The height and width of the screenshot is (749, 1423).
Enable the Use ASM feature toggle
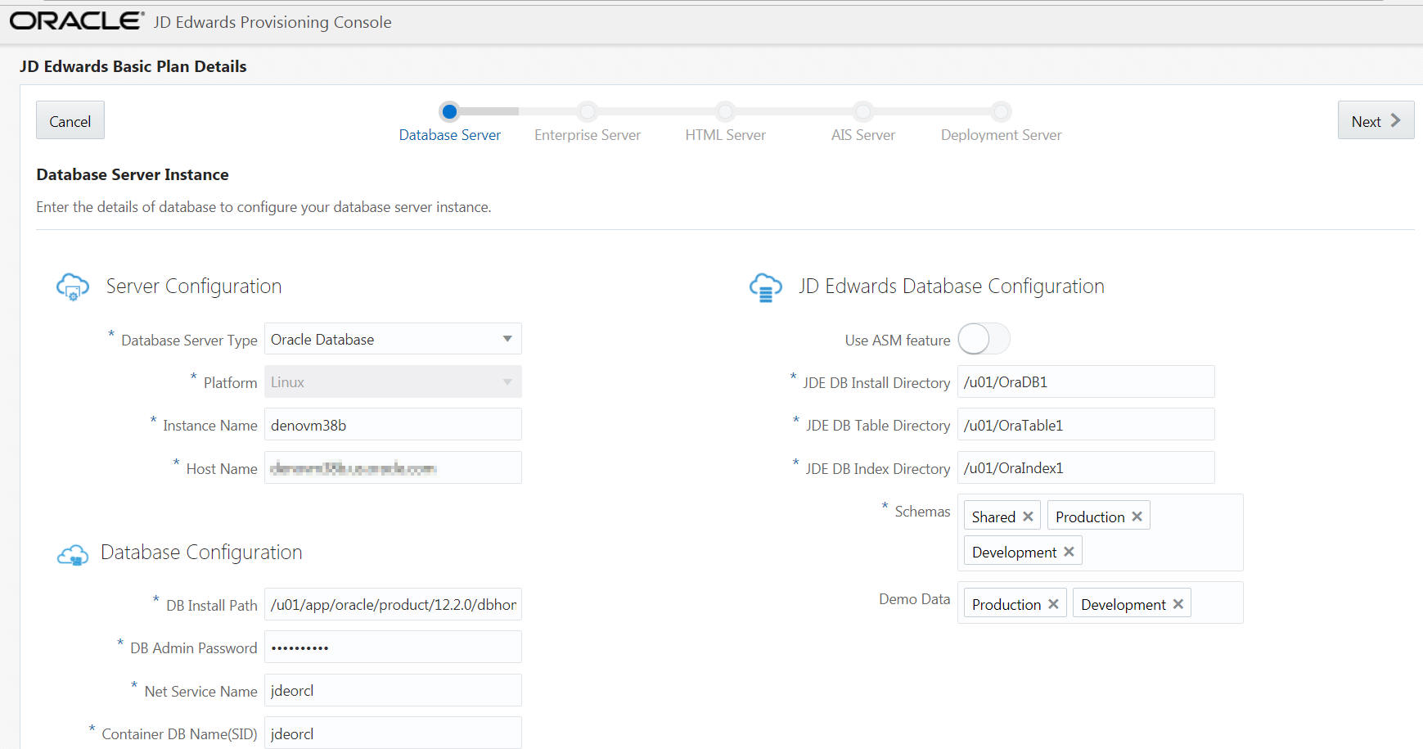[983, 338]
